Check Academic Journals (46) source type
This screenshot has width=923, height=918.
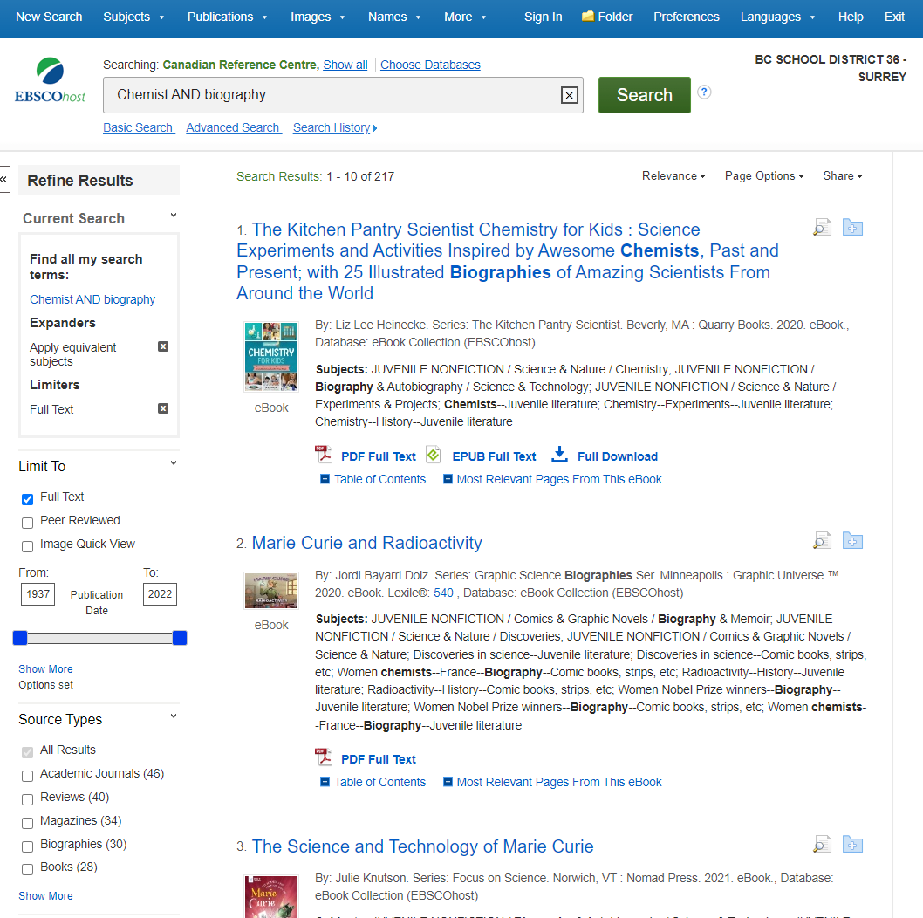coord(27,776)
